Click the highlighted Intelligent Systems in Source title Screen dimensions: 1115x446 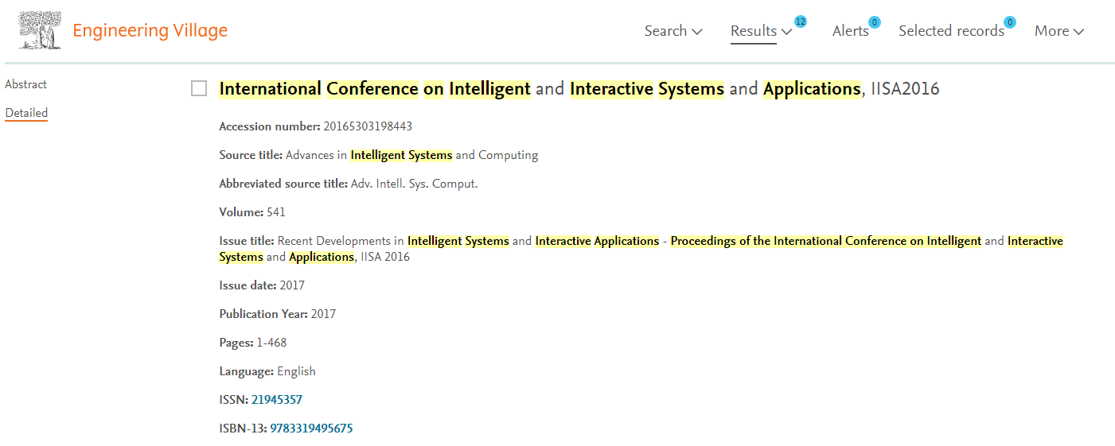[x=401, y=155]
